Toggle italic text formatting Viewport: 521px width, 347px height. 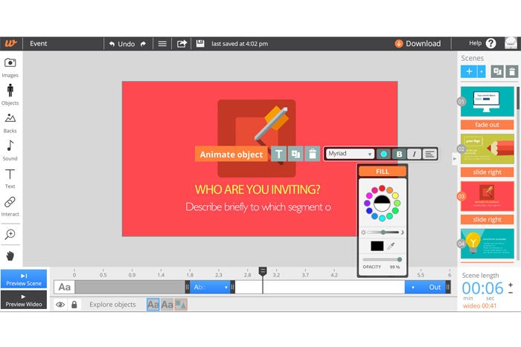coord(415,154)
